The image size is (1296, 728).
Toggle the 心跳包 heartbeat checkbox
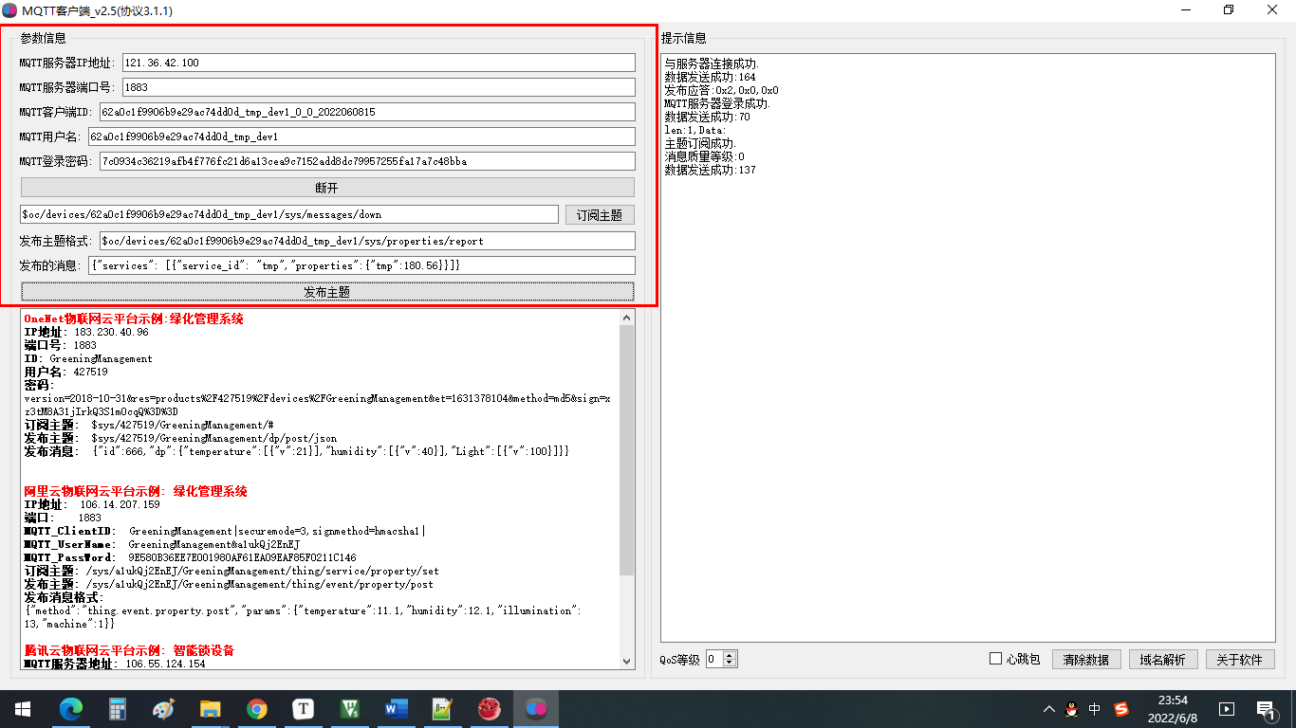pyautogui.click(x=995, y=659)
